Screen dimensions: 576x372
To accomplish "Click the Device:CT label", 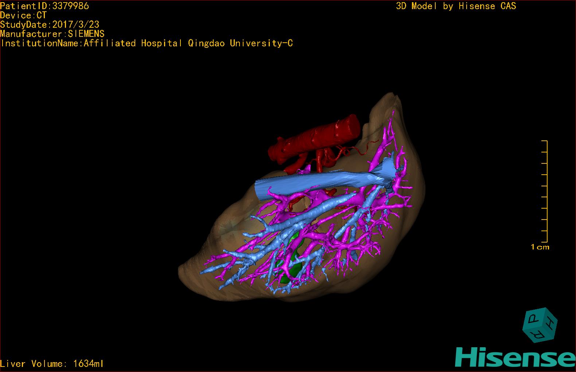I will (23, 15).
